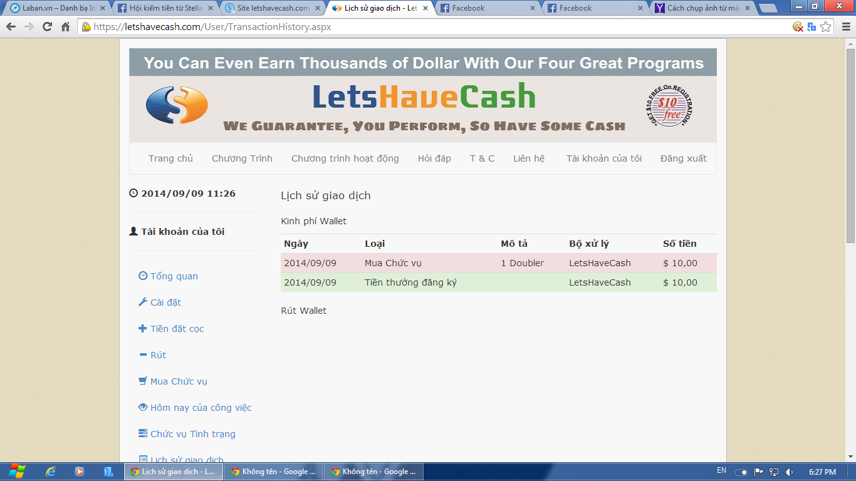The width and height of the screenshot is (856, 481).
Task: Click the gauge icon beside Tổng quan
Action: pos(143,276)
